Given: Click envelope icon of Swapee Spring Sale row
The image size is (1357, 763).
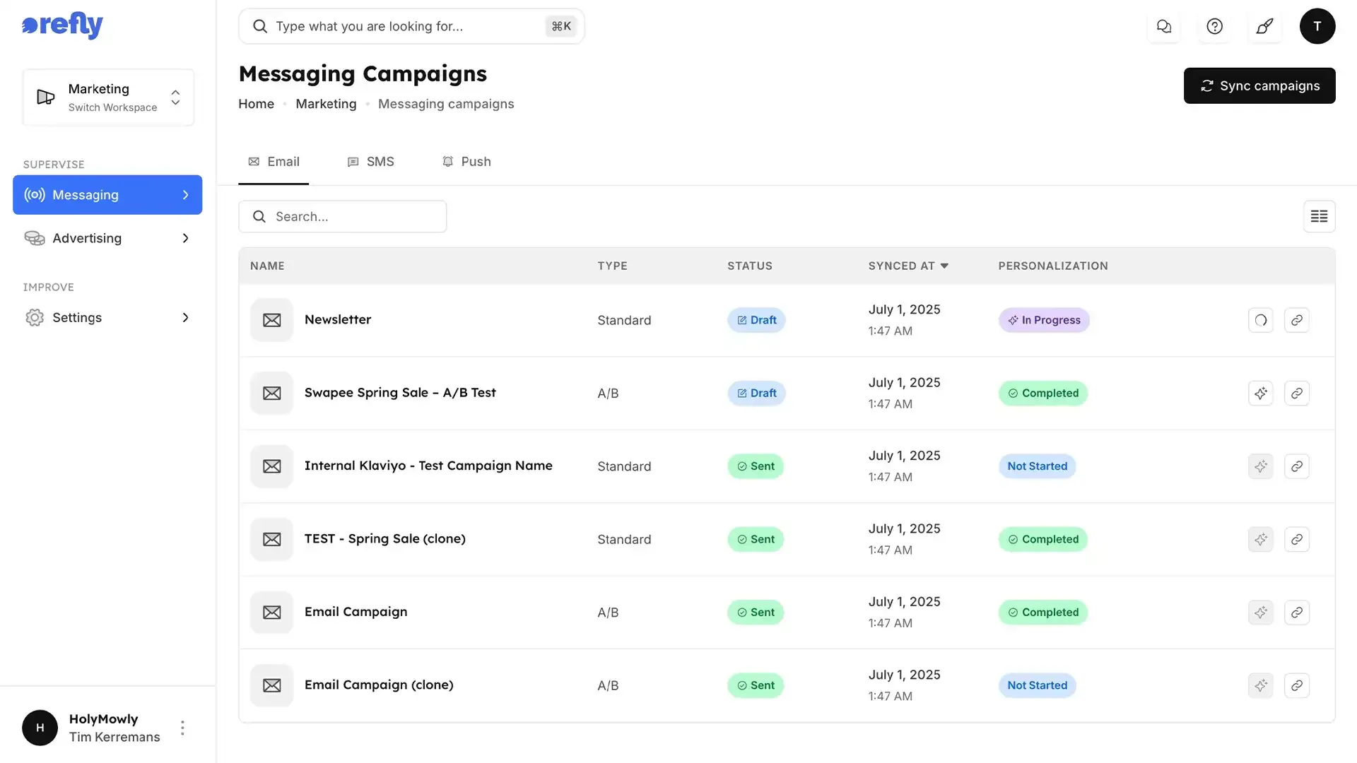Looking at the screenshot, I should (271, 393).
